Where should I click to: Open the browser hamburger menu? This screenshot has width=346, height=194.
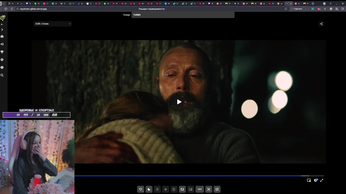(x=330, y=4)
